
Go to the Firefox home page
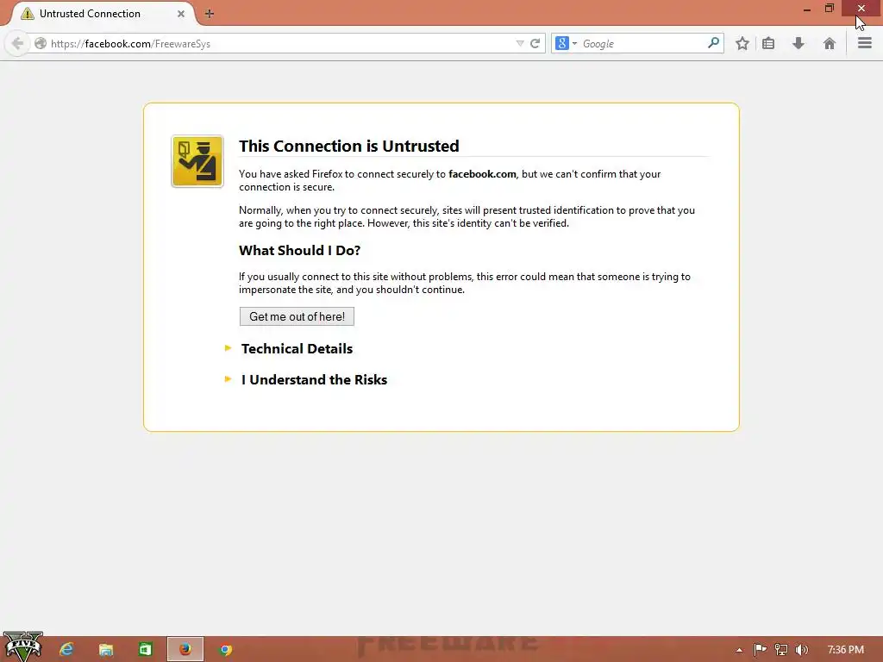click(829, 43)
